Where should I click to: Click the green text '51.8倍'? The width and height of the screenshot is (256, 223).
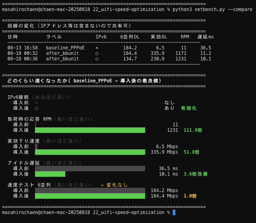(x=192, y=152)
